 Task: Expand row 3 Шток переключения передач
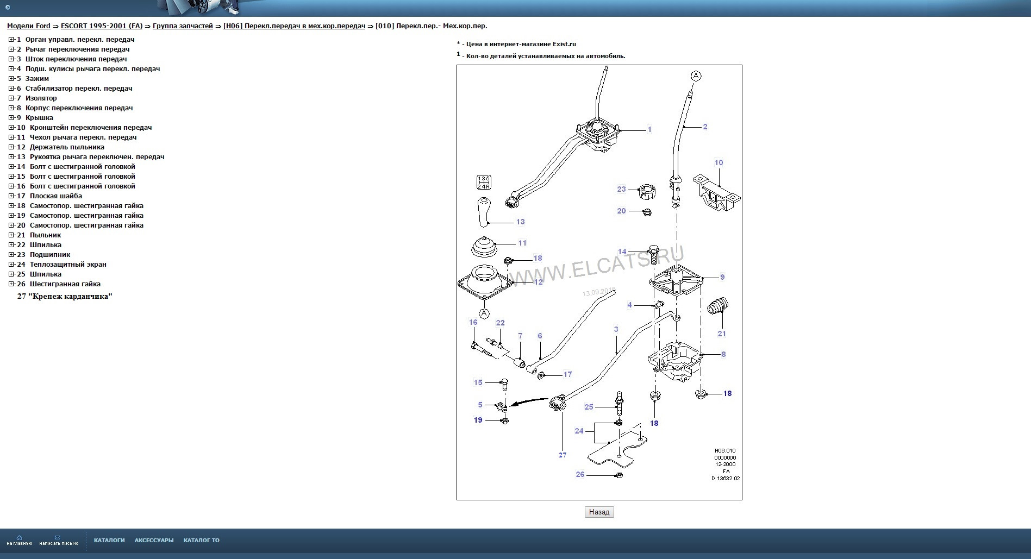(11, 59)
